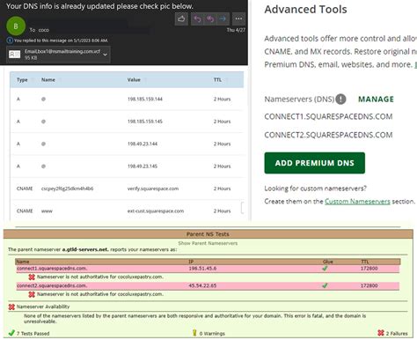
Task: Sort by the Name column header
Action: click(x=48, y=80)
